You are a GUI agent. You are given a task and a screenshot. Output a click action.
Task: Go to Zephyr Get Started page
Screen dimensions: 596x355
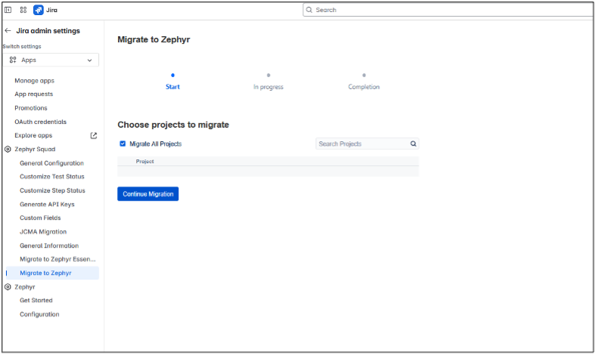pyautogui.click(x=36, y=301)
